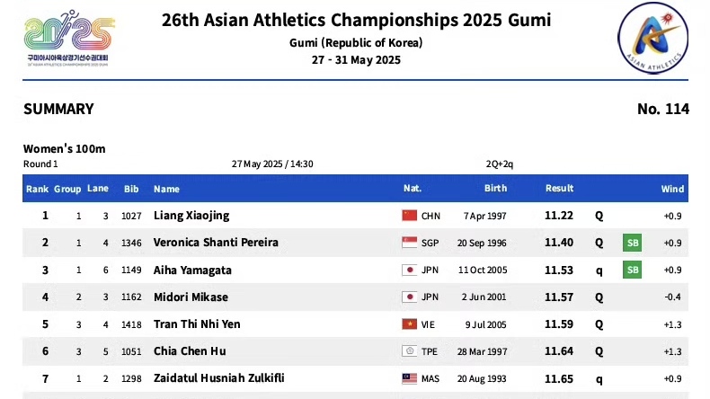This screenshot has width=710, height=399.
Task: Click the Gumi 2025 championships logo
Action: coord(69,40)
